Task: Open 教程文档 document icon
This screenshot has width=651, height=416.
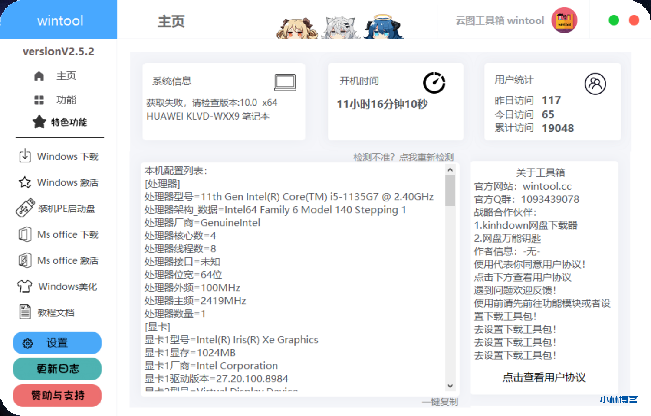Action: tap(25, 312)
